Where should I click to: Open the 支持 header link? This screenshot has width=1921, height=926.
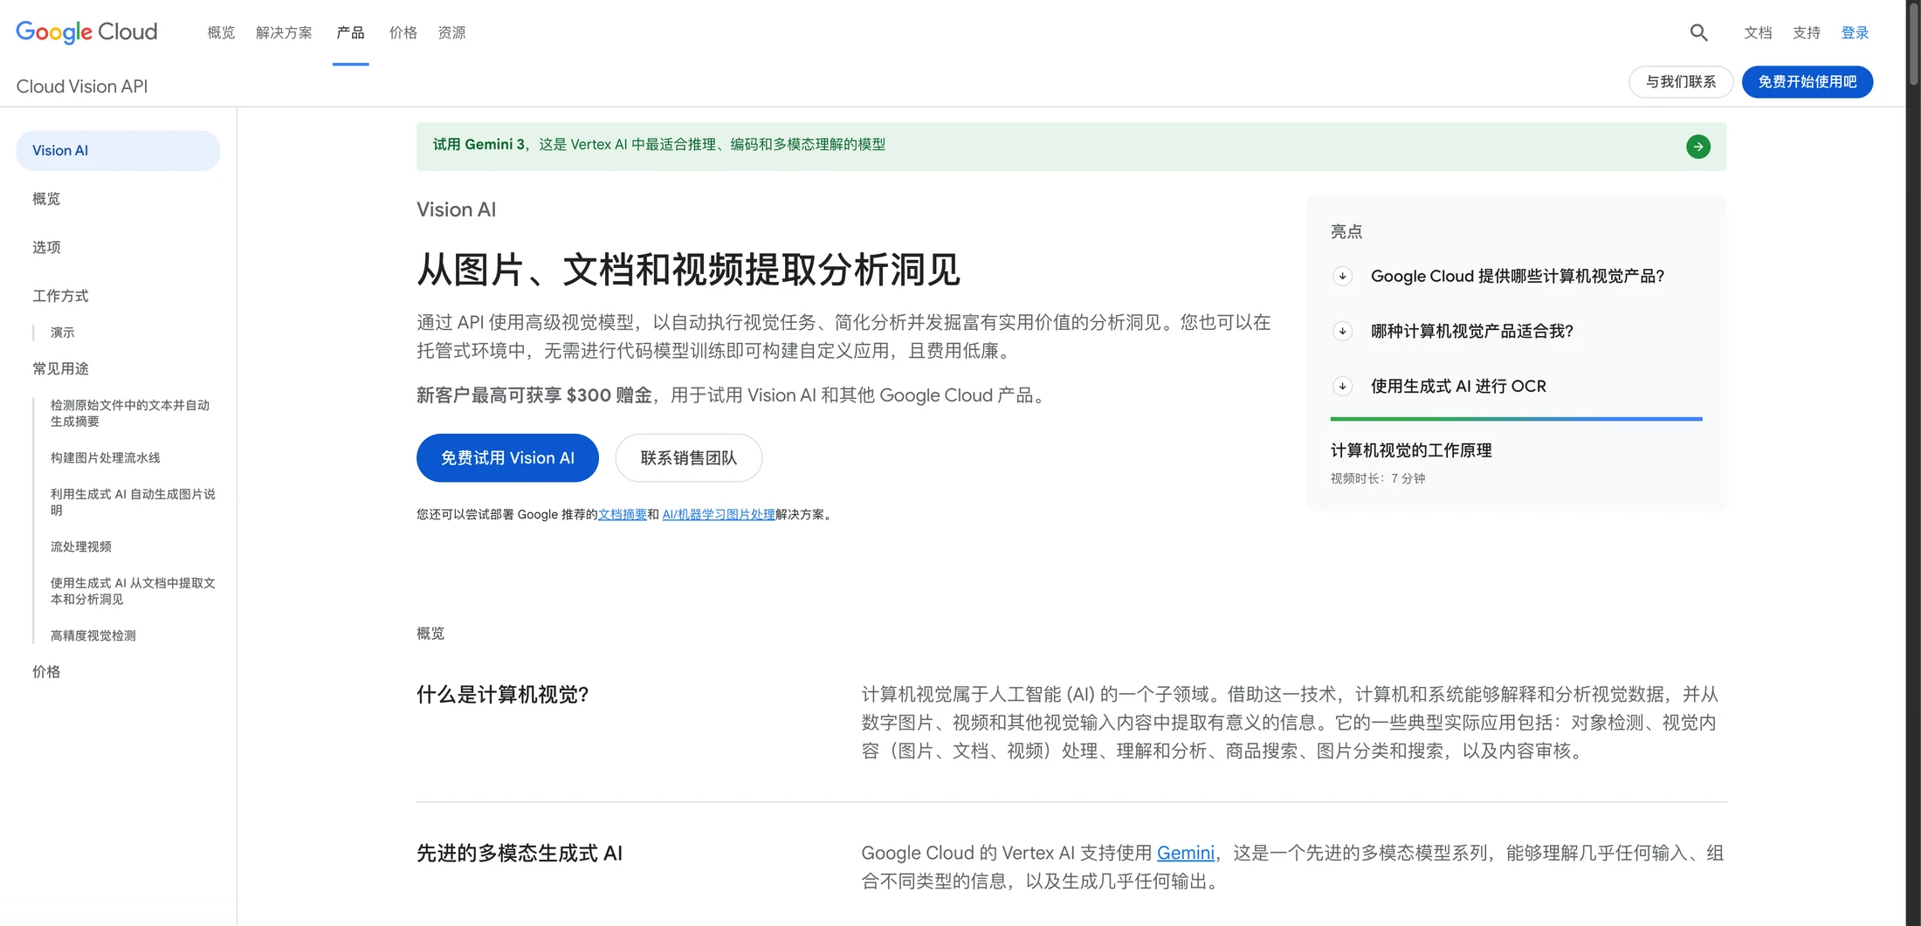pyautogui.click(x=1807, y=32)
